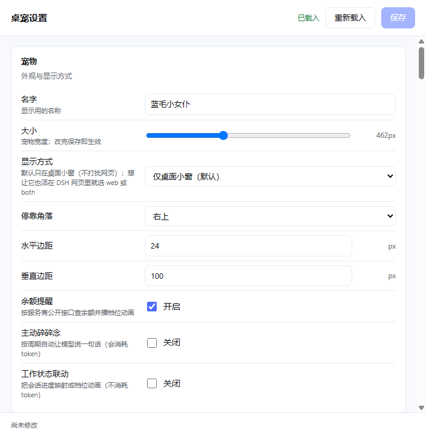This screenshot has width=426, height=436.
Task: Enable the 主动碎碎念 checkbox
Action: (x=152, y=342)
